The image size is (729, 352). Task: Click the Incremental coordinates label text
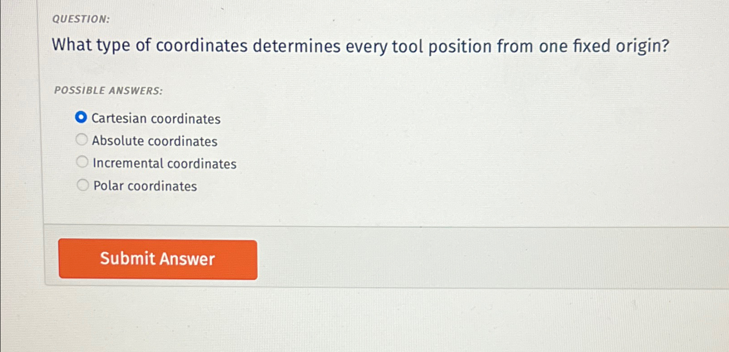[164, 163]
